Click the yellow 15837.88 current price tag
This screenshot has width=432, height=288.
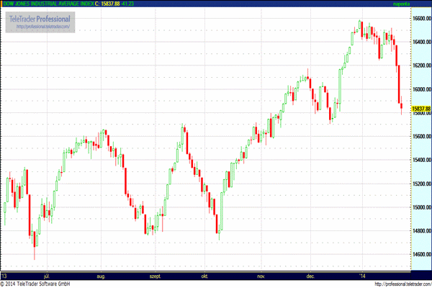point(421,109)
